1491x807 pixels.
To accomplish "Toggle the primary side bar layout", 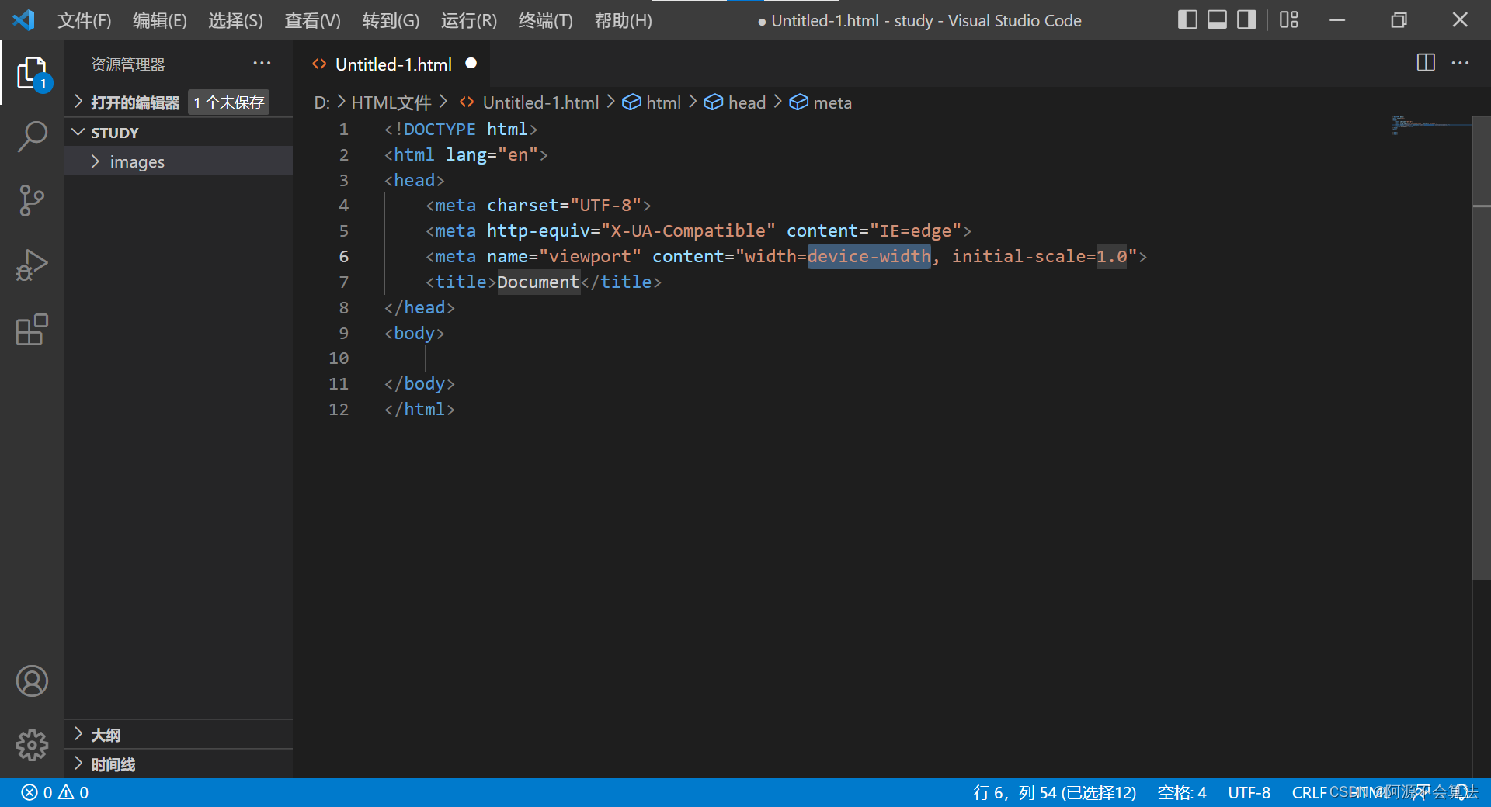I will [1187, 20].
